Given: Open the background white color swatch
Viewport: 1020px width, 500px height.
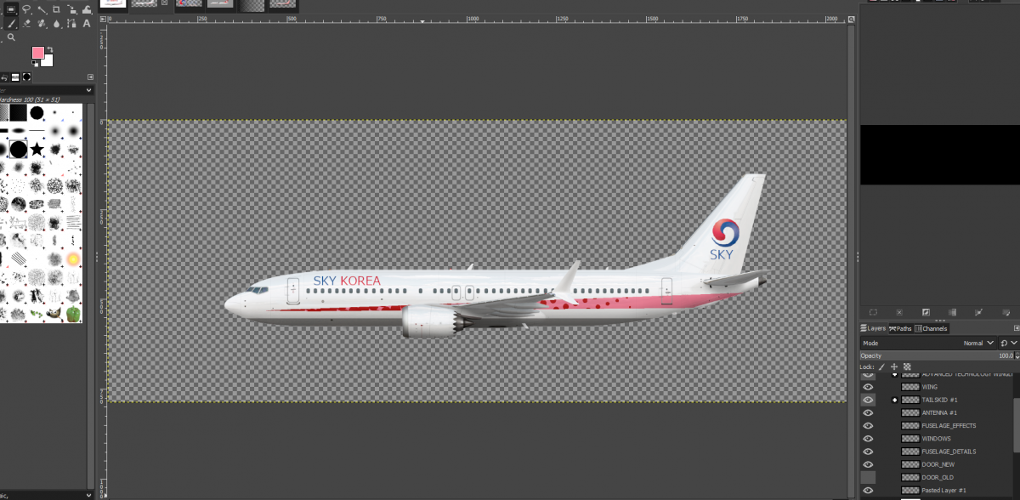Looking at the screenshot, I should 48,60.
